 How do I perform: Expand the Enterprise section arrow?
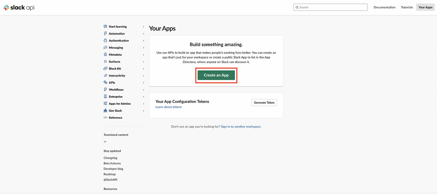pos(144,97)
